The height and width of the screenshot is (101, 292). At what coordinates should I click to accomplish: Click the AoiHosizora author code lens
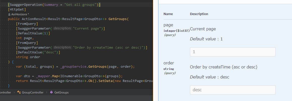pos(20,14)
